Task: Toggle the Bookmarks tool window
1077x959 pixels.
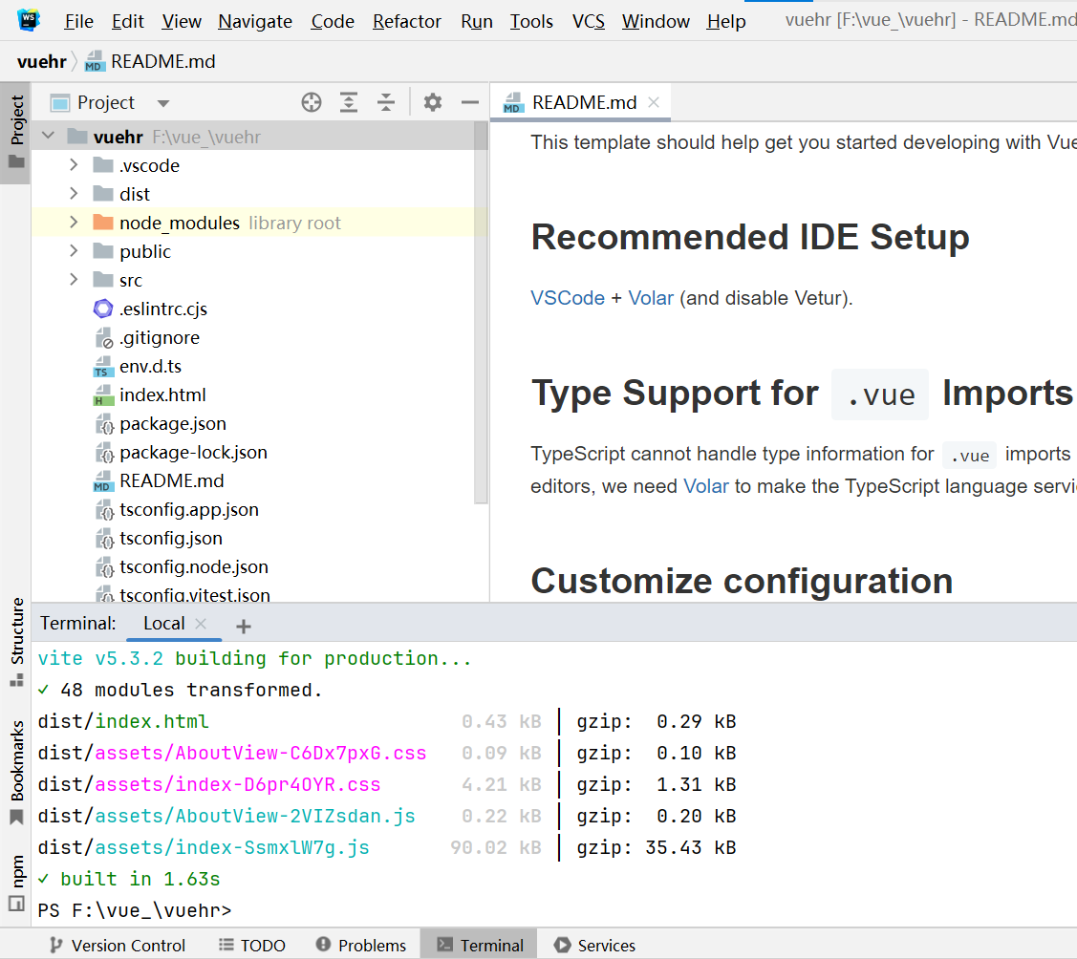Action: pos(16,772)
